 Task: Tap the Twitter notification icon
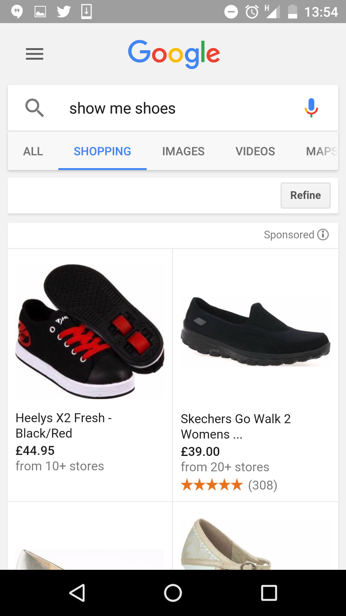pyautogui.click(x=64, y=12)
